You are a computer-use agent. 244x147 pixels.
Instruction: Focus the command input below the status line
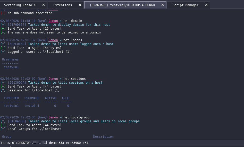[122, 146]
